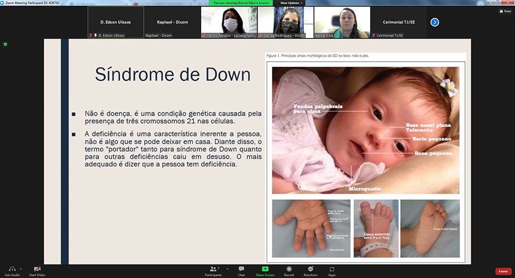Click the 'viewing Kercia Silva's screen' banner
The height and width of the screenshot is (278, 515).
tap(241, 3)
